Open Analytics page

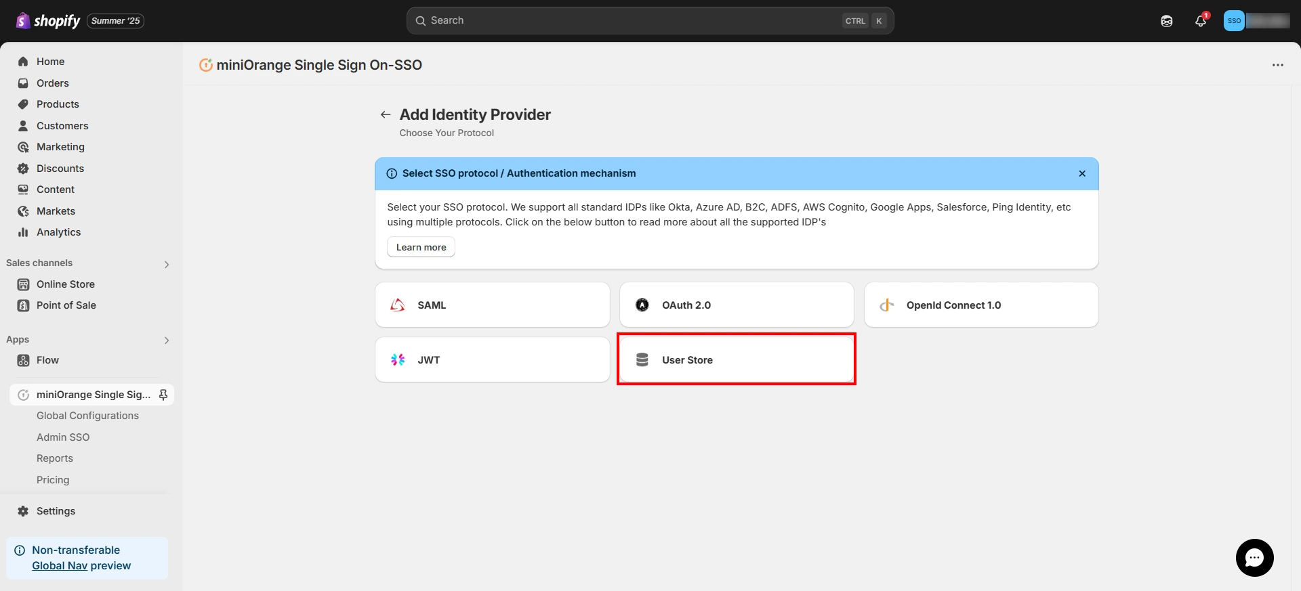58,232
